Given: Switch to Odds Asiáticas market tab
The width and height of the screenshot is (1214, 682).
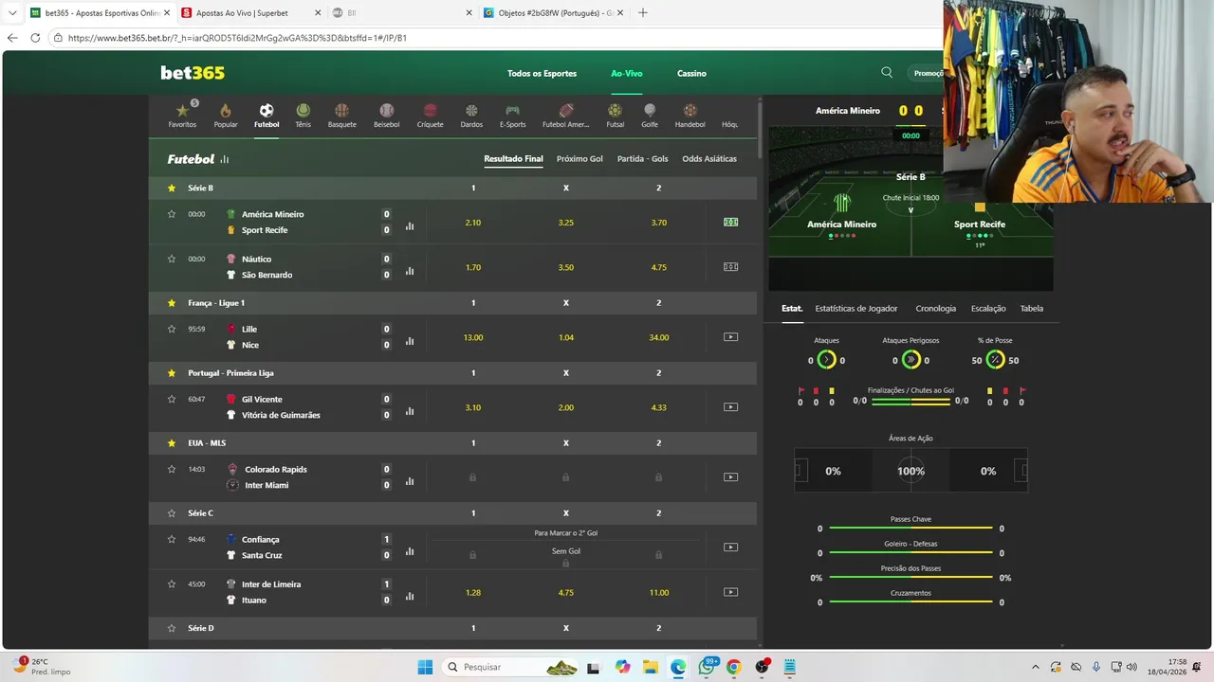Looking at the screenshot, I should (x=709, y=159).
